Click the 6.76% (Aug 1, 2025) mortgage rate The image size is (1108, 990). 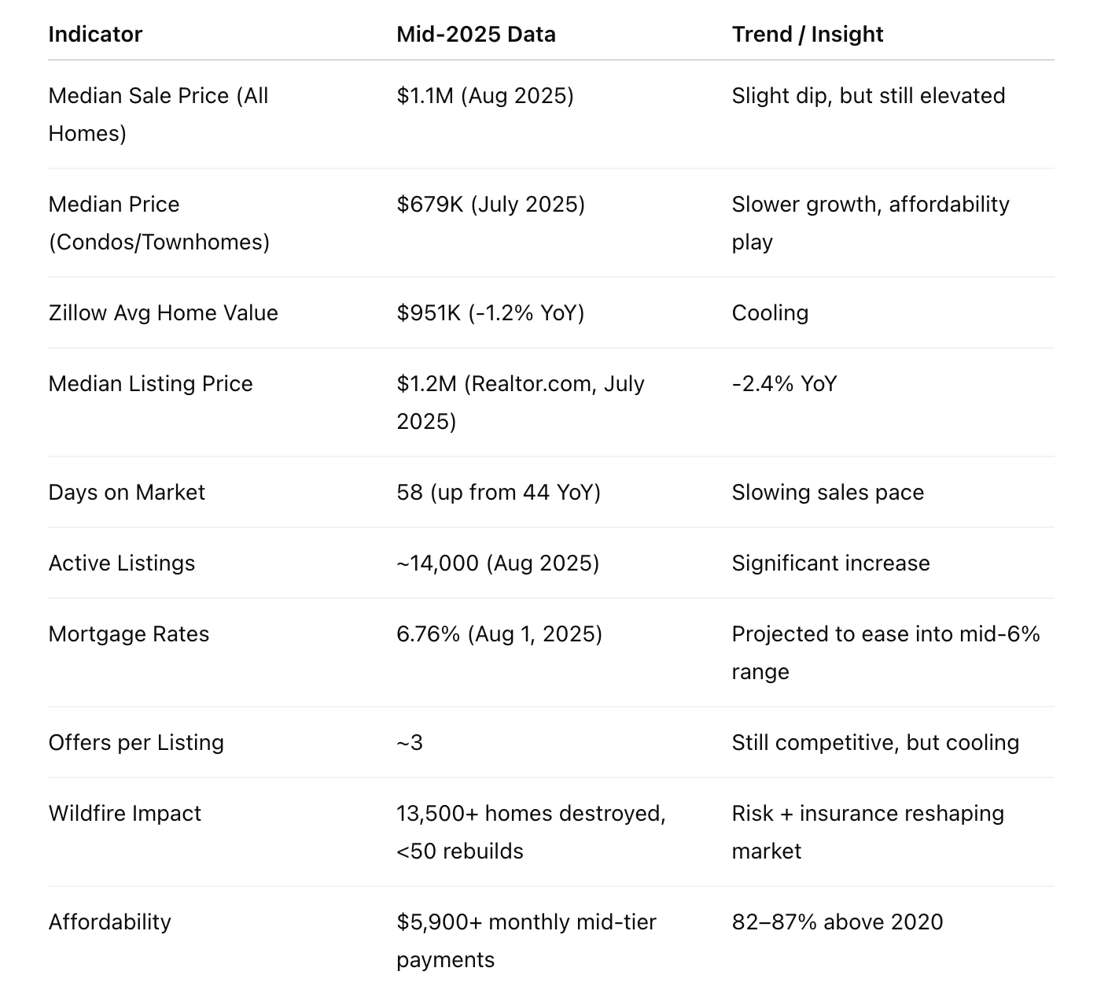point(499,634)
